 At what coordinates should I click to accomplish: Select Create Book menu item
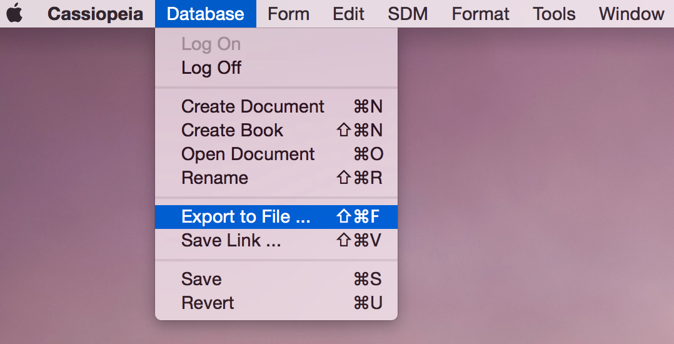point(276,130)
